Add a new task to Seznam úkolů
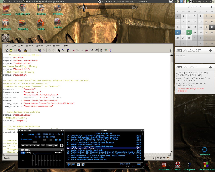Image resolution: width=215 pixels, height=172 pixels. (211, 67)
